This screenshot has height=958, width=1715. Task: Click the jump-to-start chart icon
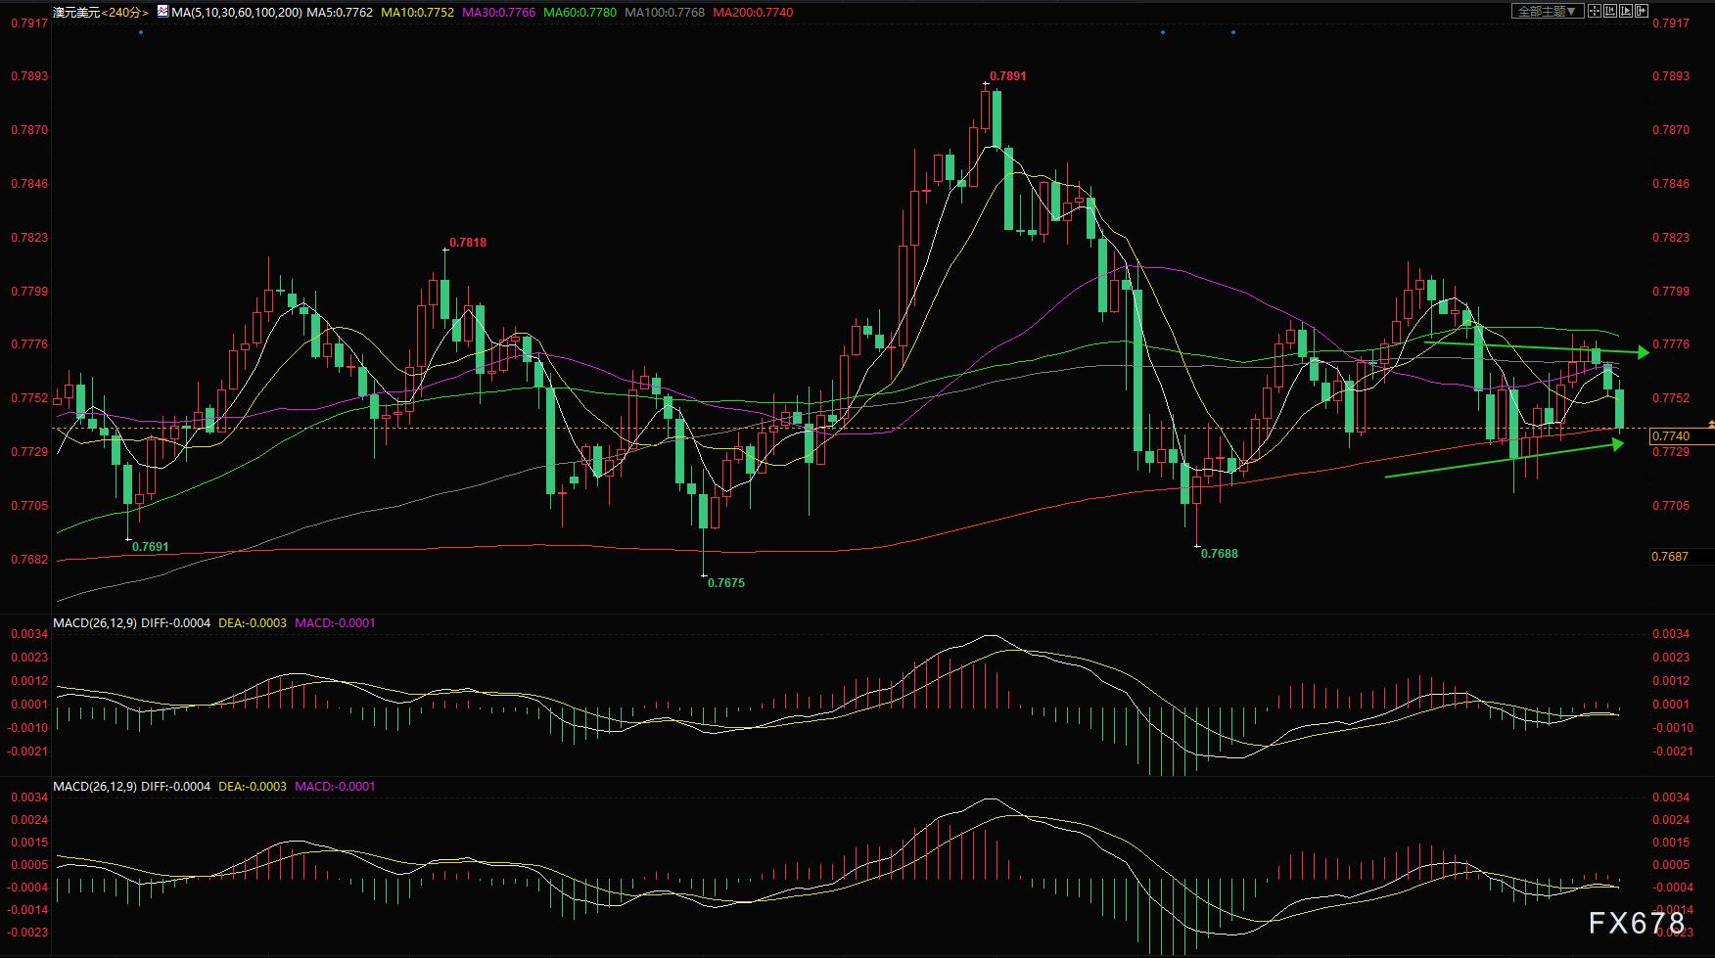pos(1610,11)
